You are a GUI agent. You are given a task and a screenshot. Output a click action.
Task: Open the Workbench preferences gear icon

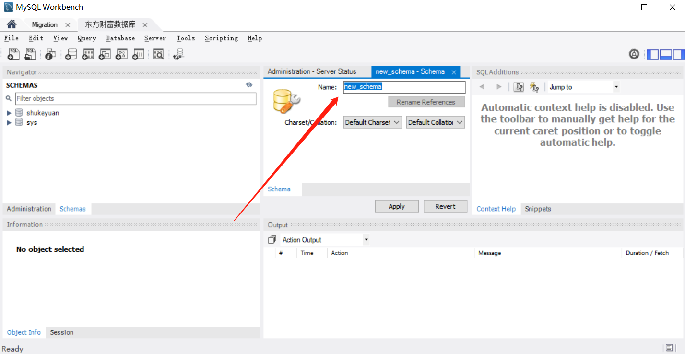coord(634,54)
